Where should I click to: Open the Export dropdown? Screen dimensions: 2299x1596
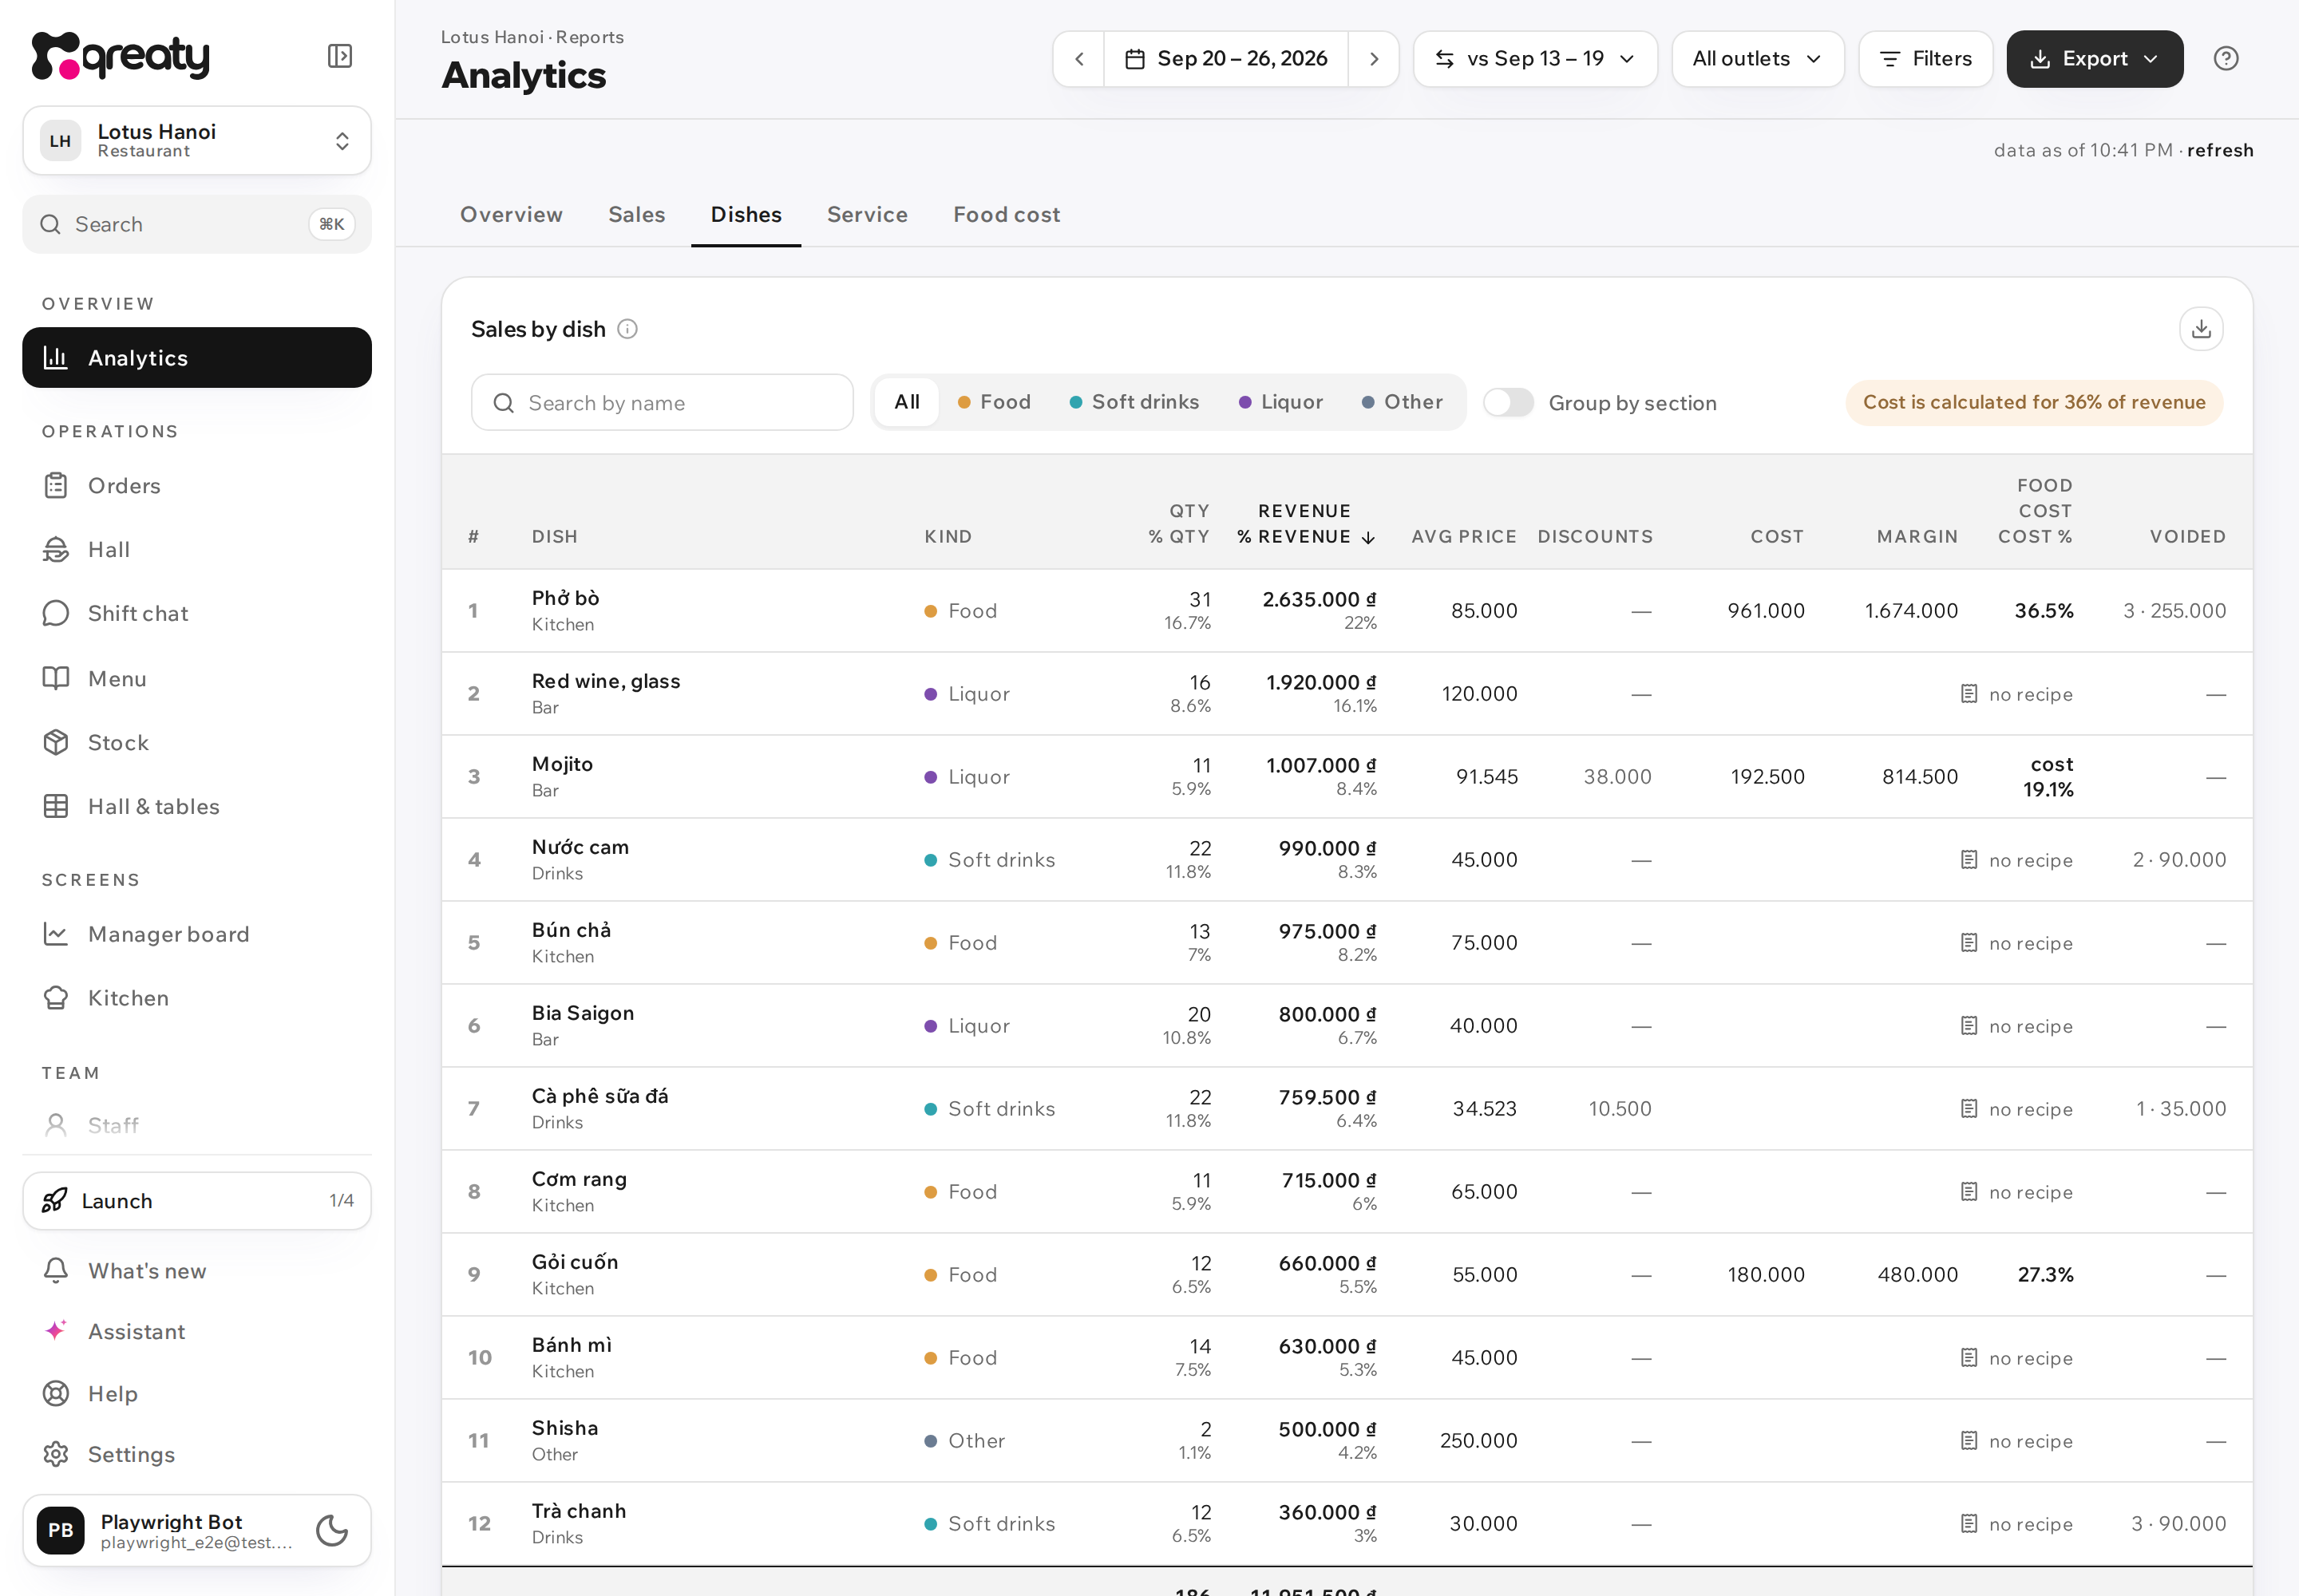click(x=2094, y=59)
